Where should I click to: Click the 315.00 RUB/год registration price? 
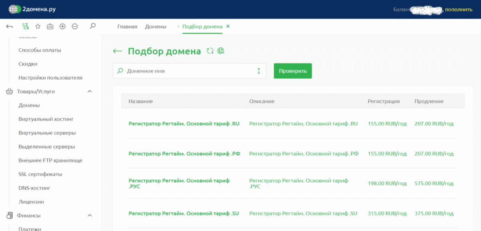click(387, 213)
